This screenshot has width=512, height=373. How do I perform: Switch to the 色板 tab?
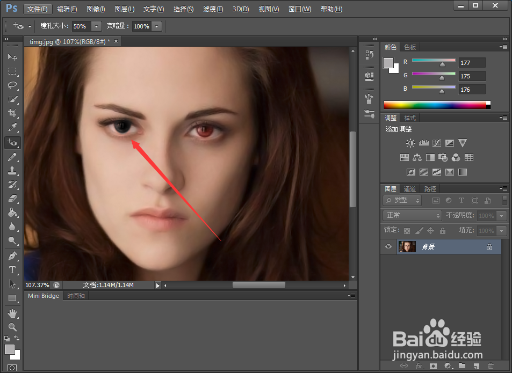tap(410, 47)
